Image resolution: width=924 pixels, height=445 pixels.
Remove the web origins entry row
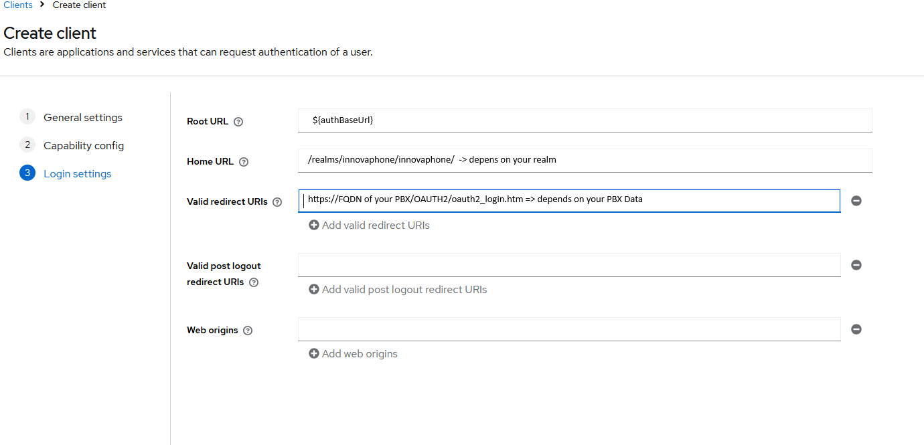[x=856, y=329]
